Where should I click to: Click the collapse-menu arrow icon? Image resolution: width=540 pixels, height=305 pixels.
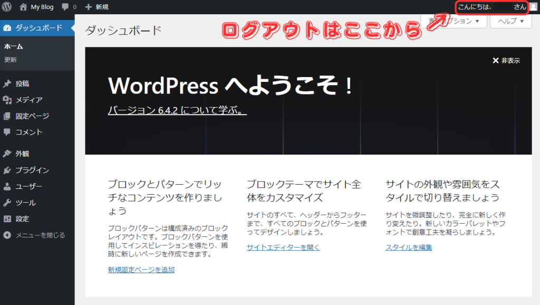coord(7,235)
